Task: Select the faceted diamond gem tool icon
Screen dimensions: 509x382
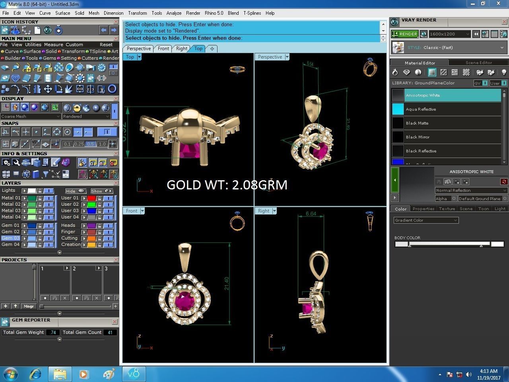Action: point(16,78)
